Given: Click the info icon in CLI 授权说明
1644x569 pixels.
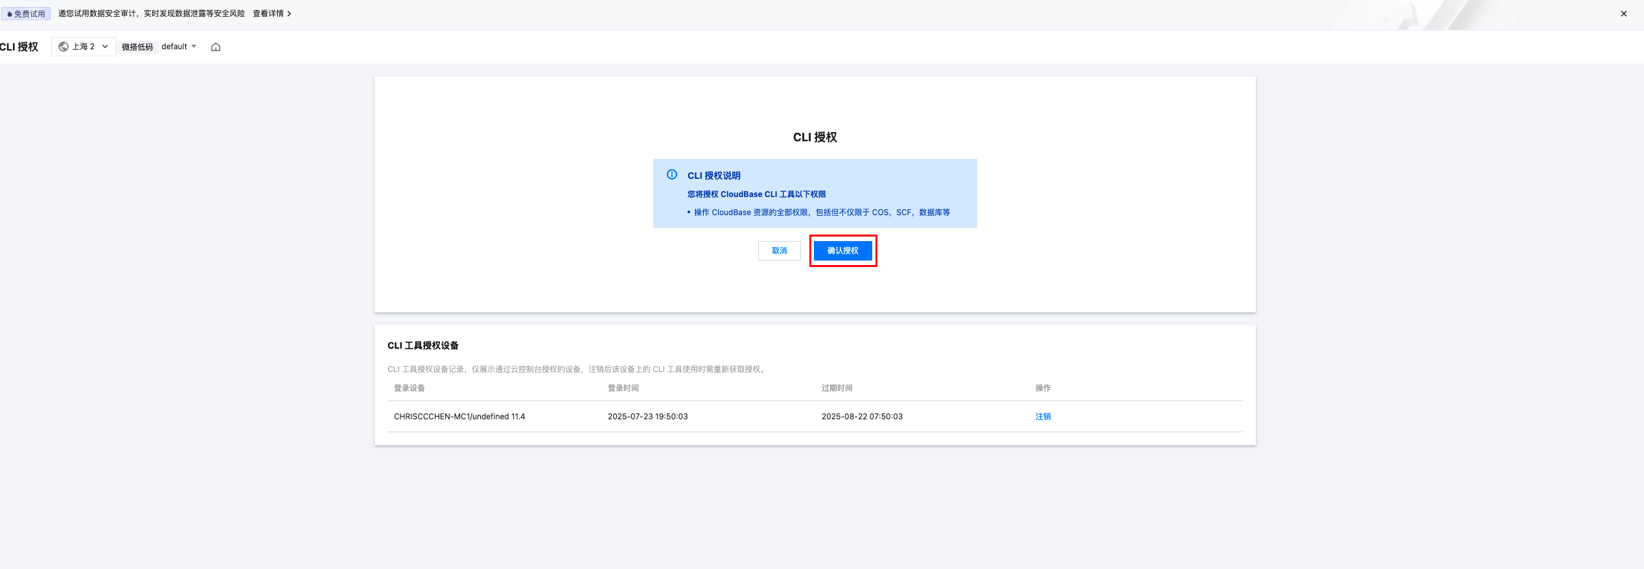Looking at the screenshot, I should [672, 174].
